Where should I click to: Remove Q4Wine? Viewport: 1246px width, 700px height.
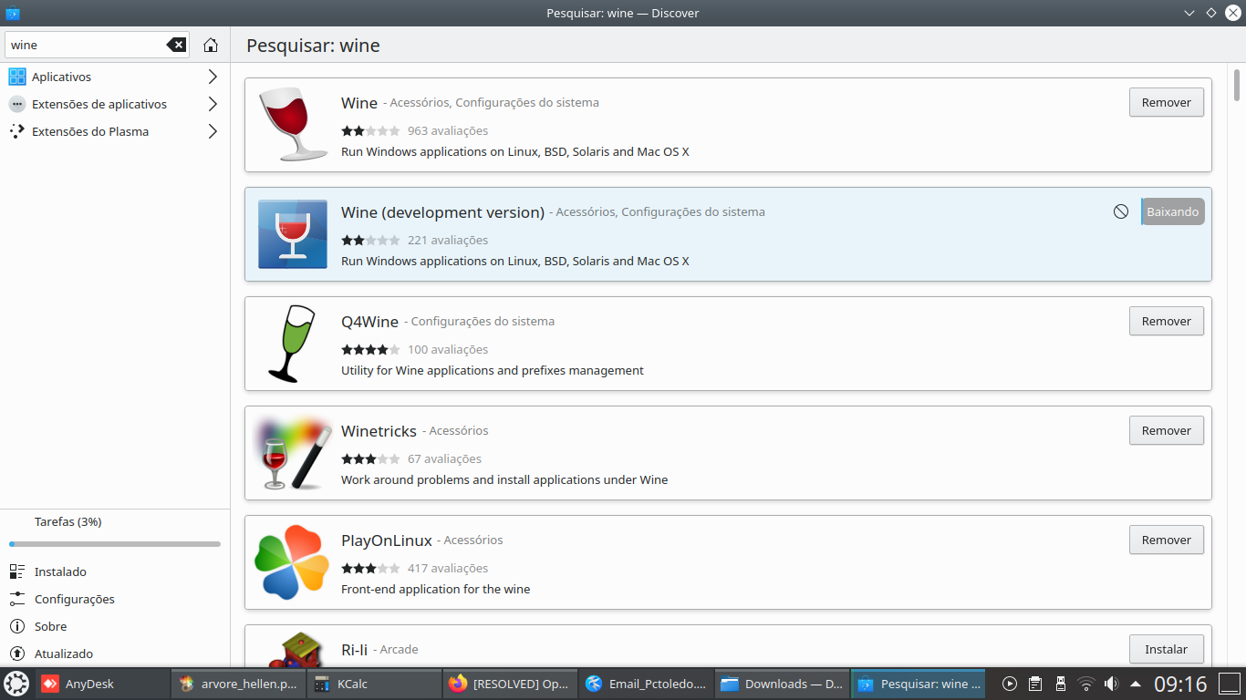[1166, 321]
